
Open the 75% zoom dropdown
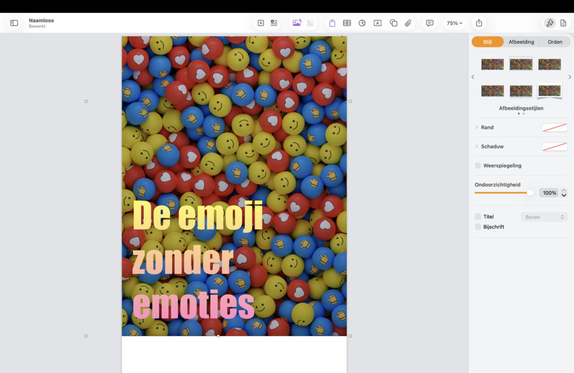(x=454, y=23)
